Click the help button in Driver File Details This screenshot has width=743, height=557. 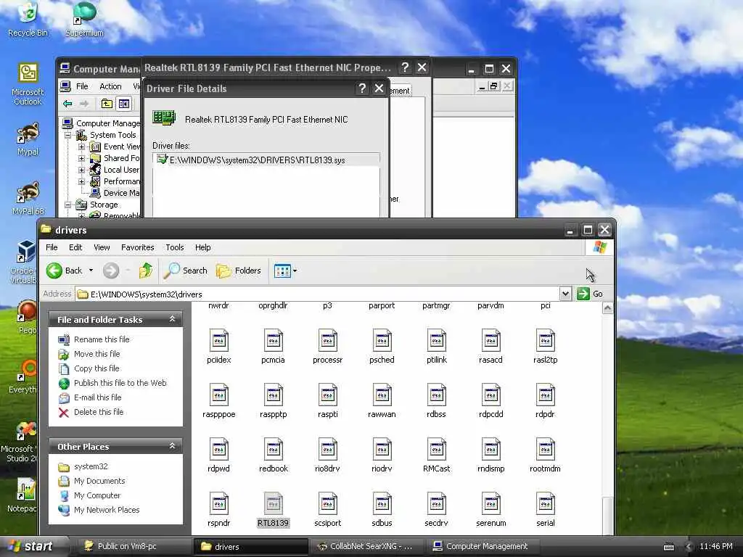coord(362,88)
